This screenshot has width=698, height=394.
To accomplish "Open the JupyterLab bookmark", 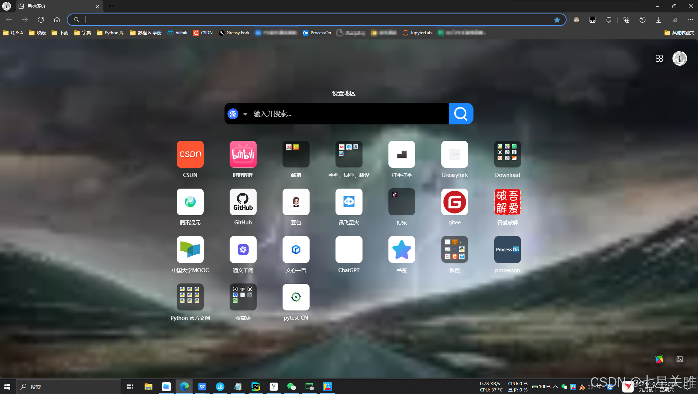I will click(x=417, y=33).
